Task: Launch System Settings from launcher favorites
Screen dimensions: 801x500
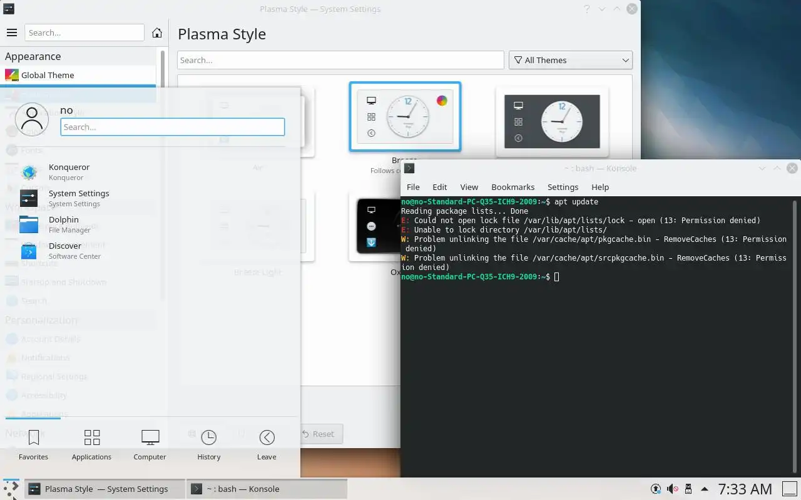Action: pos(150,198)
